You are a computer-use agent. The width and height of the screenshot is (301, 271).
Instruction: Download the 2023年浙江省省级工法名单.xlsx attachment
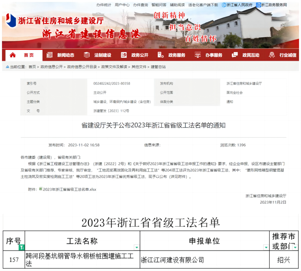(69, 189)
